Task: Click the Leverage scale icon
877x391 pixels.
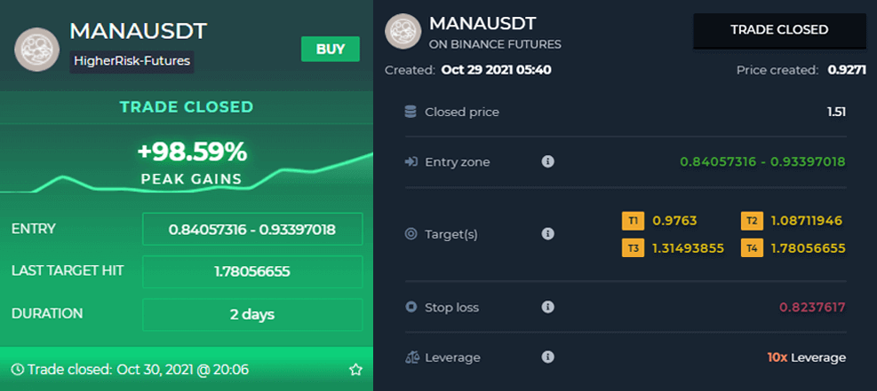Action: (411, 357)
